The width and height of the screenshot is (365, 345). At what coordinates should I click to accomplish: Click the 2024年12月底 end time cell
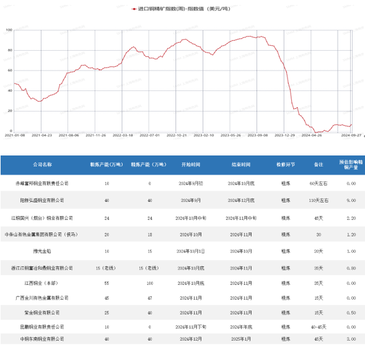241,200
